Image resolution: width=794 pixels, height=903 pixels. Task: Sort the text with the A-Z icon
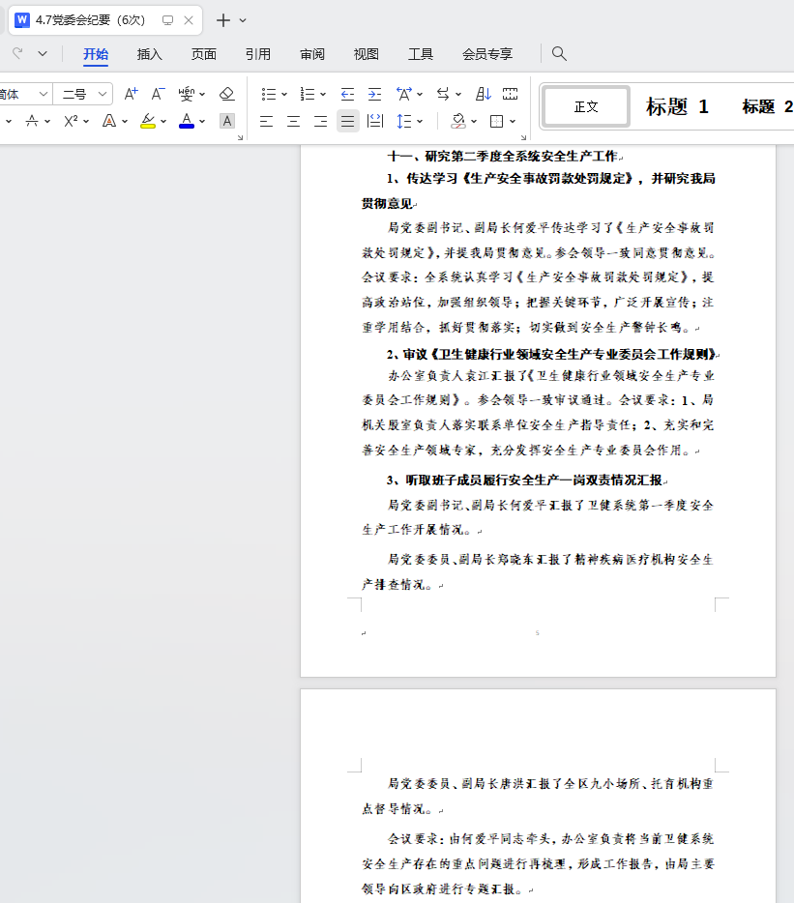tap(483, 94)
